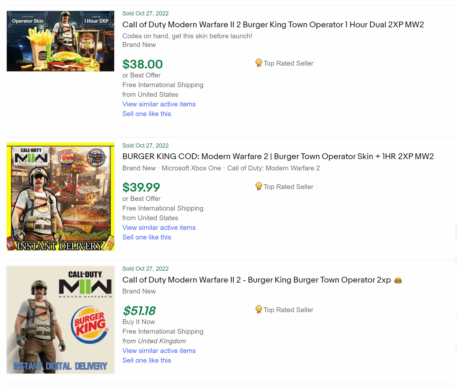Open the 'BURGER KING COD: Modern Warfare 2' listing title

[x=278, y=157]
